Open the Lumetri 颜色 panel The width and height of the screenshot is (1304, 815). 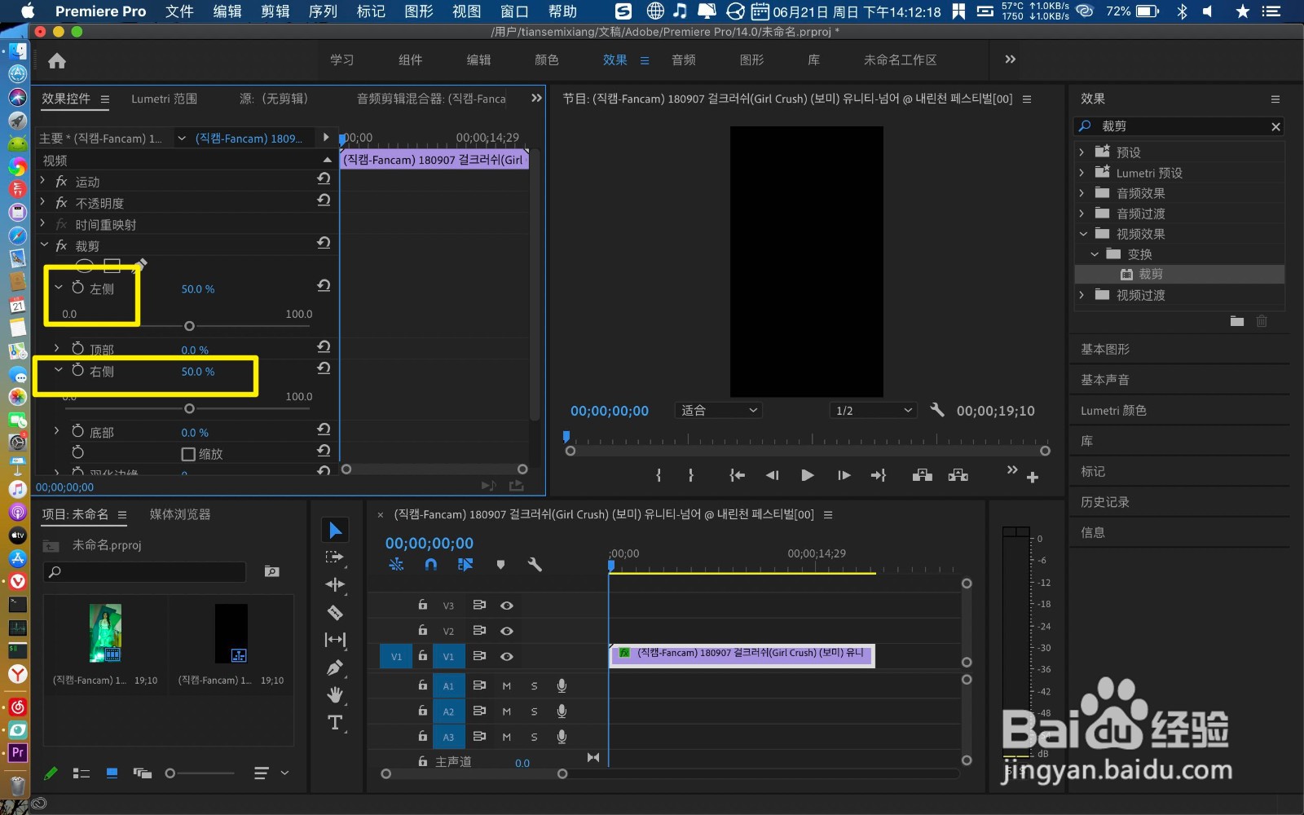1113,410
